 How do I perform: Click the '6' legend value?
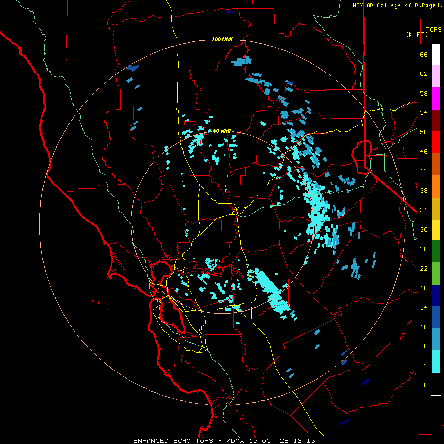(x=426, y=346)
